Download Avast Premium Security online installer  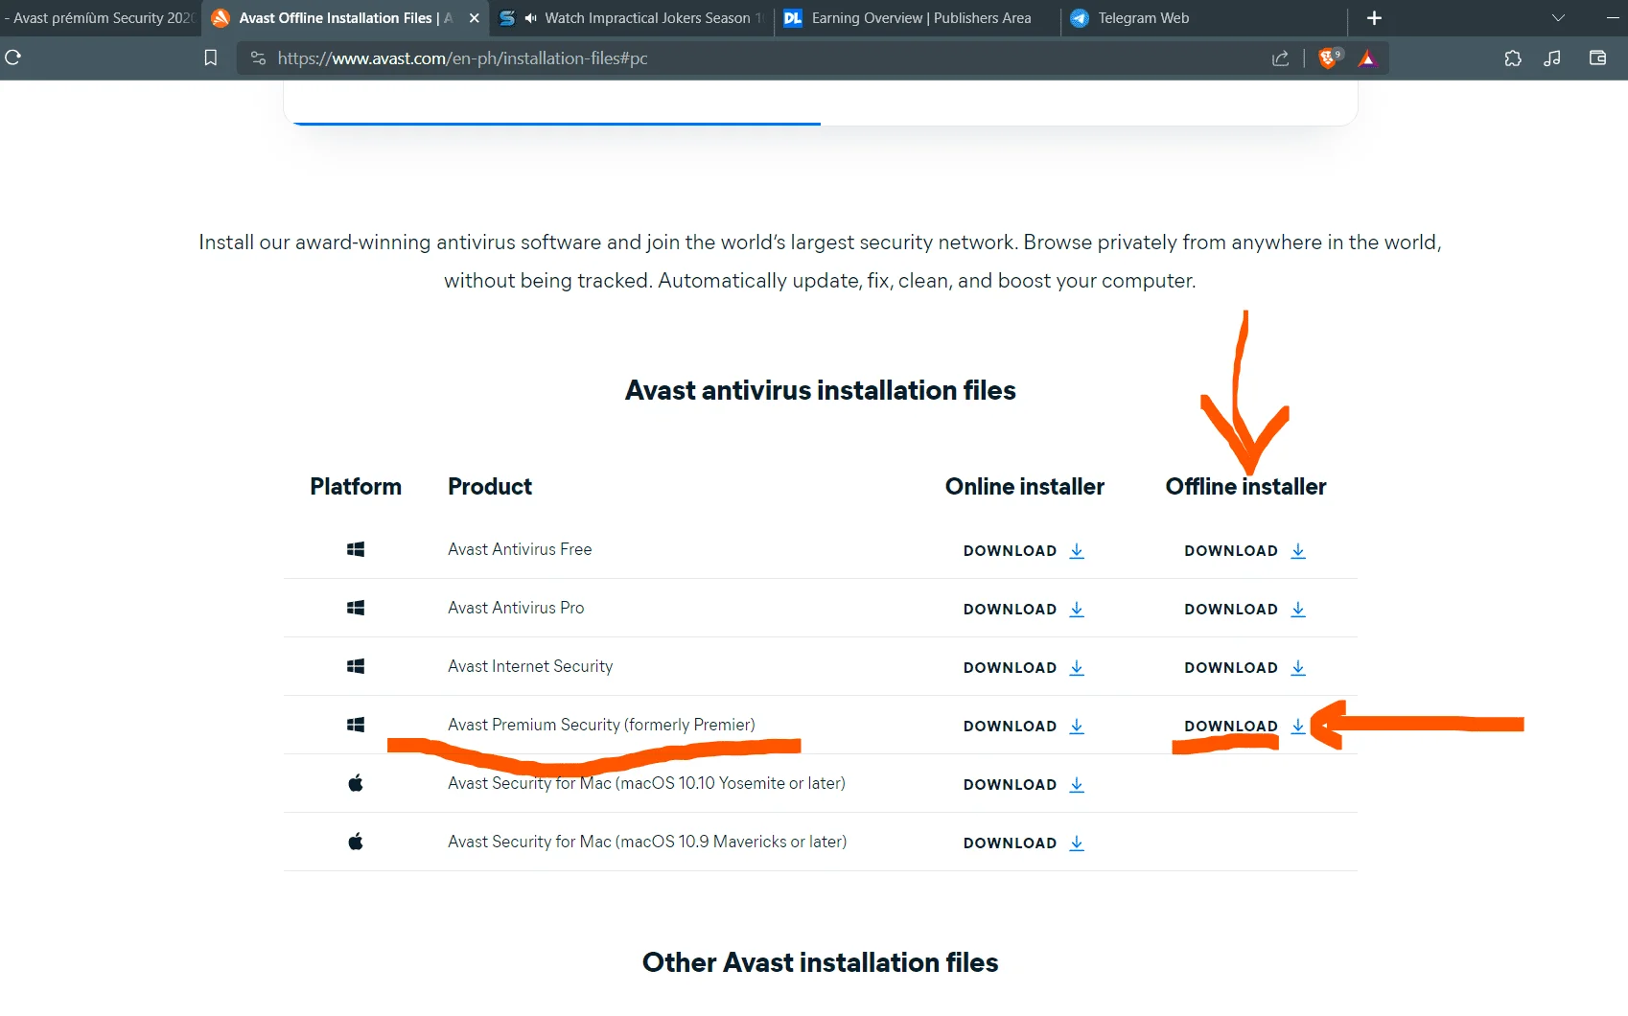[x=1024, y=727]
